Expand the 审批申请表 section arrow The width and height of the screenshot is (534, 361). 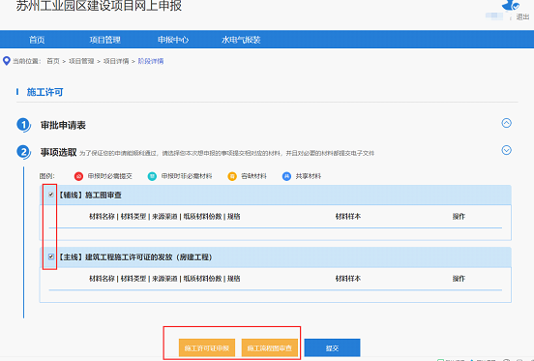[506, 123]
